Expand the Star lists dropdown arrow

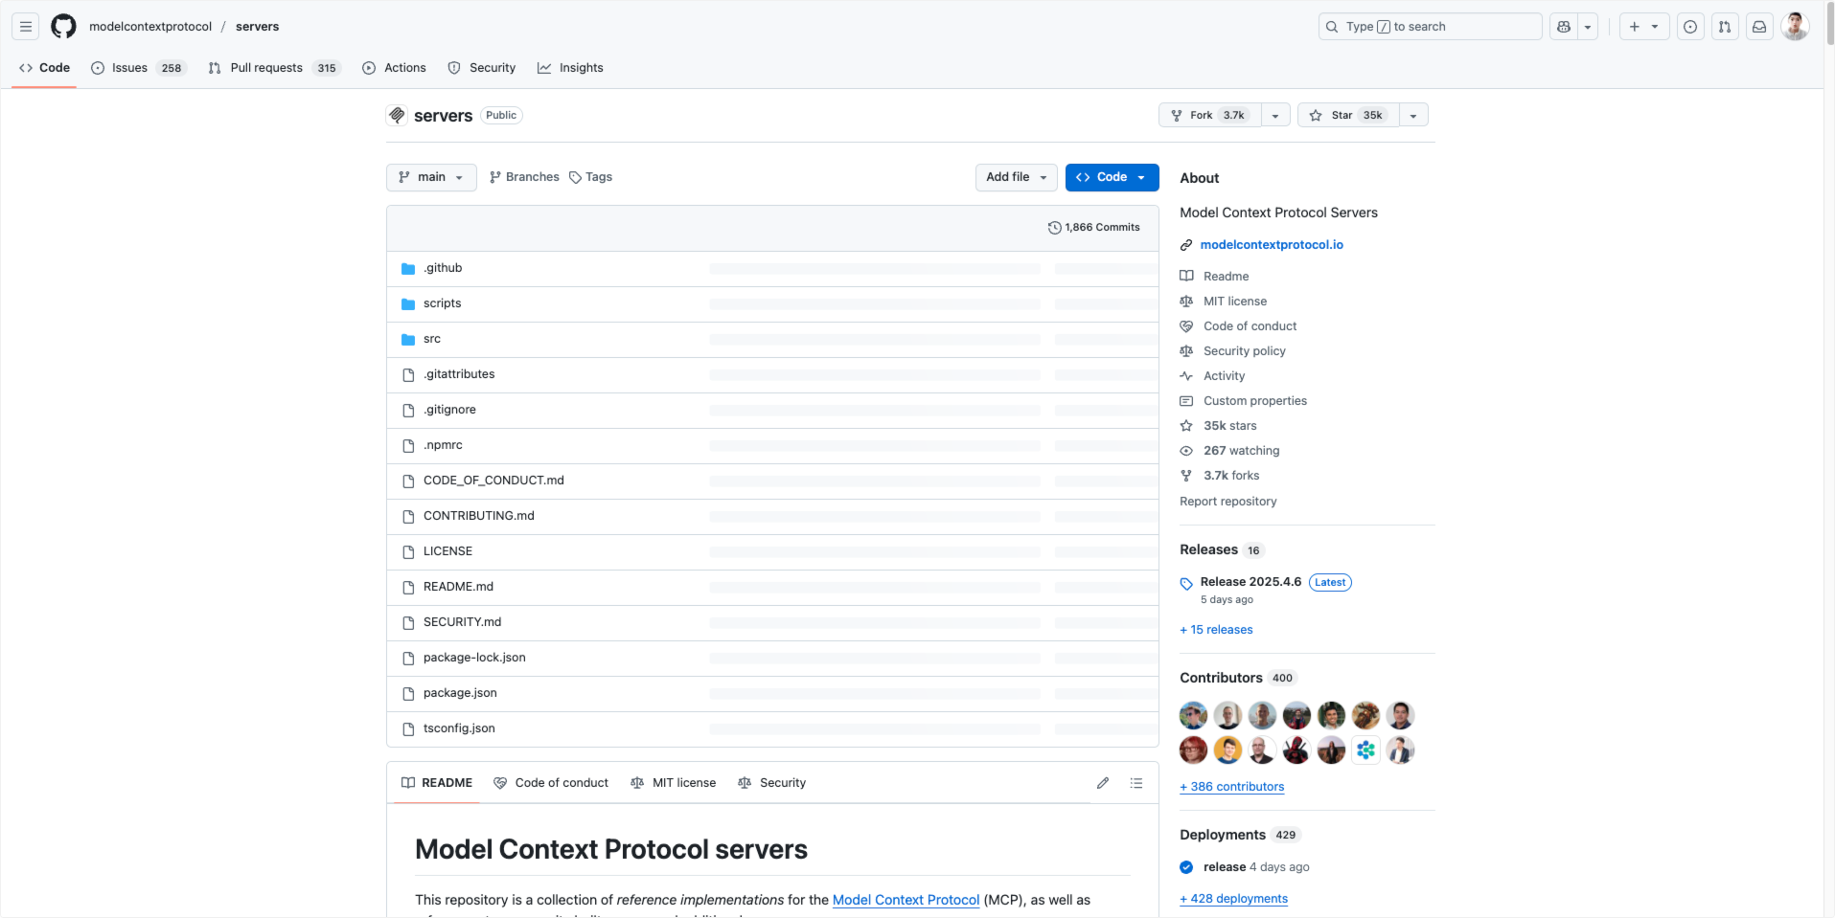[1413, 115]
